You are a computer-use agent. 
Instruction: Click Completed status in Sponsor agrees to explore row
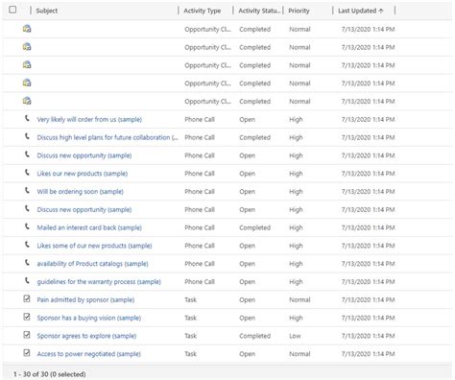[x=255, y=336]
